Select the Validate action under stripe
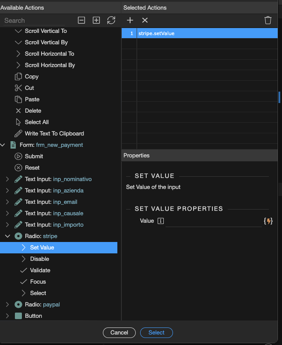The image size is (282, 345). 40,270
